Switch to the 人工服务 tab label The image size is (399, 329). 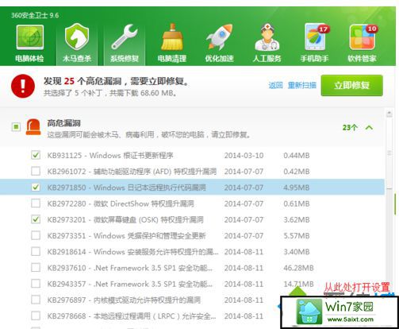267,58
